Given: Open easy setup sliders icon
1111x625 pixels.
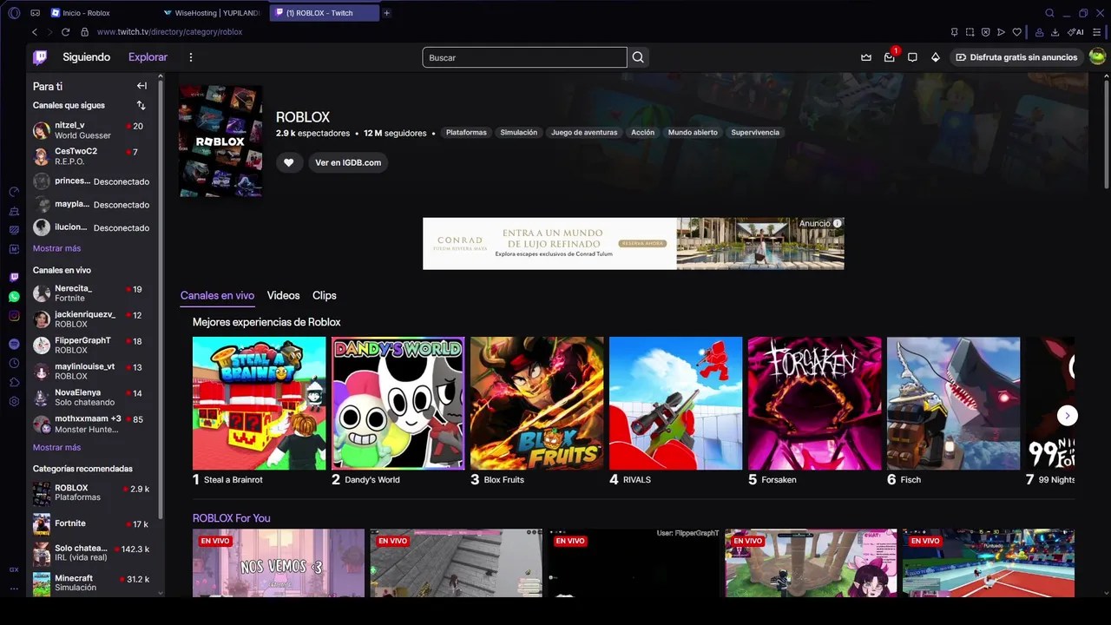Looking at the screenshot, I should click(x=1097, y=32).
